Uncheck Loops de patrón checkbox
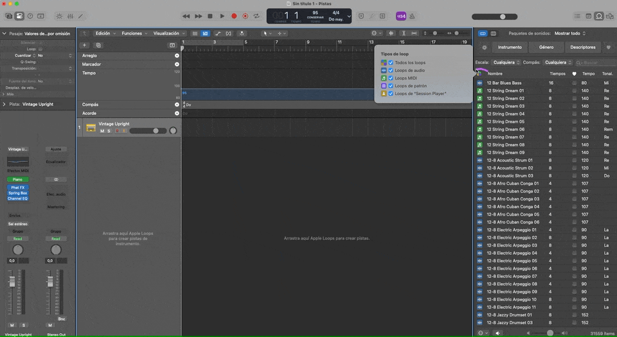The width and height of the screenshot is (617, 337). [391, 85]
